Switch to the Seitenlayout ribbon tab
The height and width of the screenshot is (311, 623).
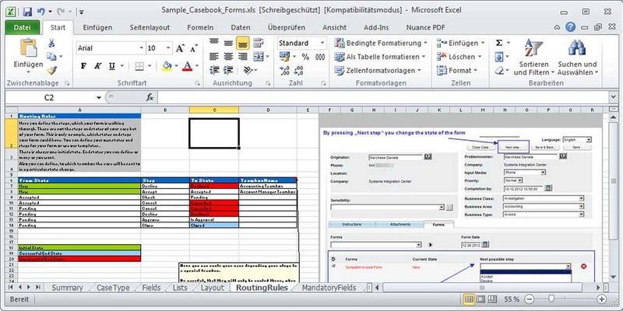pyautogui.click(x=150, y=27)
